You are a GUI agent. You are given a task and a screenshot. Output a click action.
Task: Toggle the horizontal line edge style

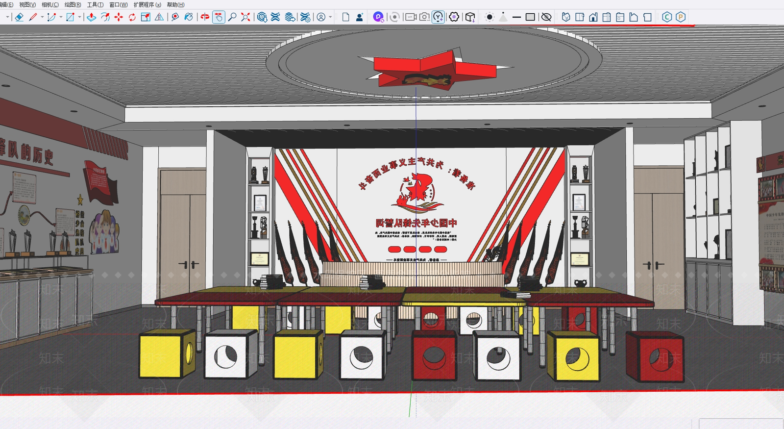tap(516, 17)
